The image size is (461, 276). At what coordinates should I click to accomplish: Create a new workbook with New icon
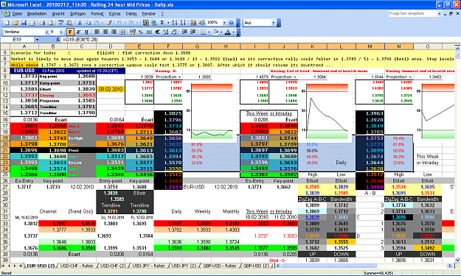pos(7,23)
